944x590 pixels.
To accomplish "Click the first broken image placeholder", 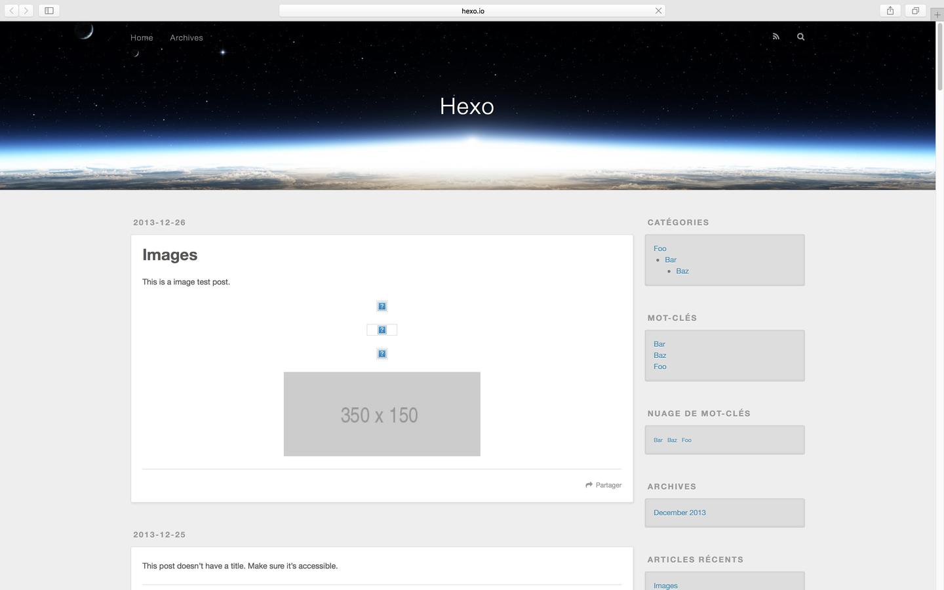I will [382, 305].
